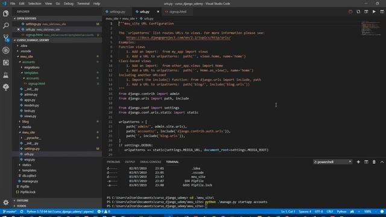Open the Manage gear menu

[x=5, y=203]
